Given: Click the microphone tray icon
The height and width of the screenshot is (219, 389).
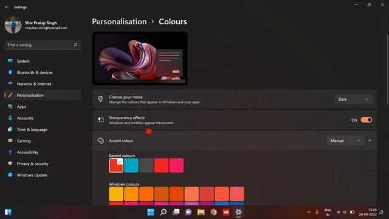Looking at the screenshot, I should [317, 212].
